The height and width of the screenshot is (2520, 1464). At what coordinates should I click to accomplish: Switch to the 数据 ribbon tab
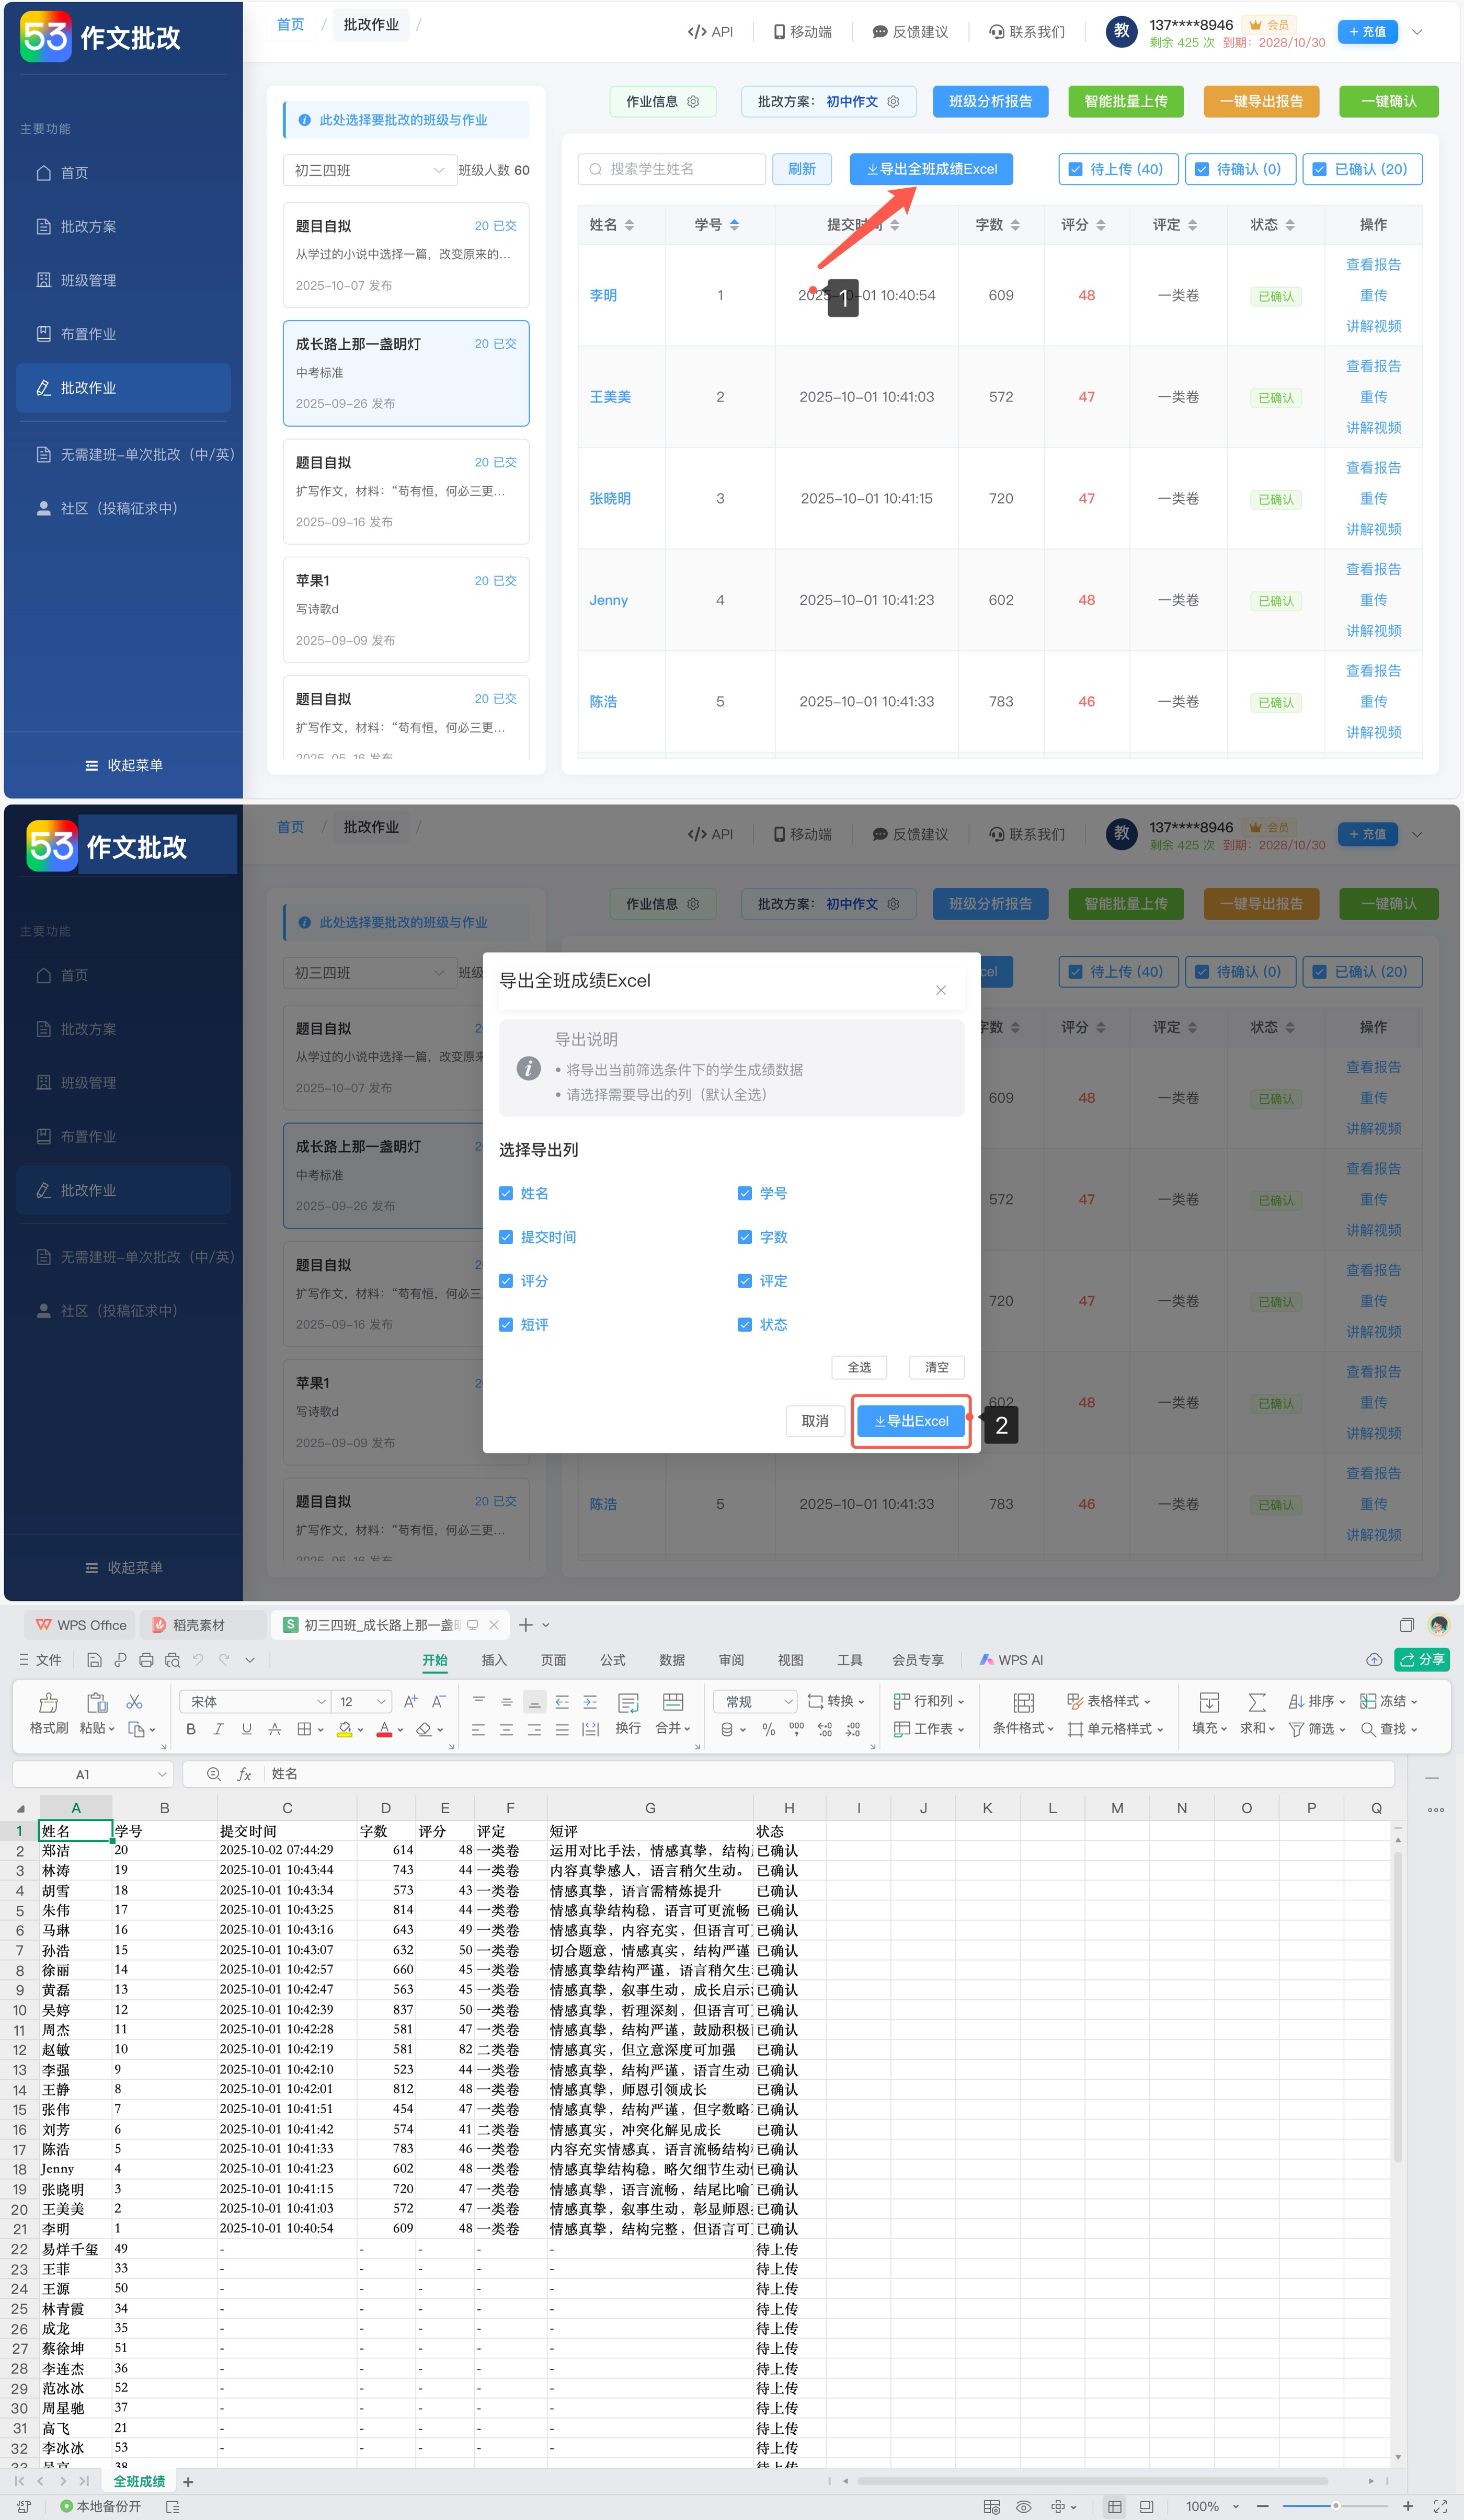pos(672,1660)
